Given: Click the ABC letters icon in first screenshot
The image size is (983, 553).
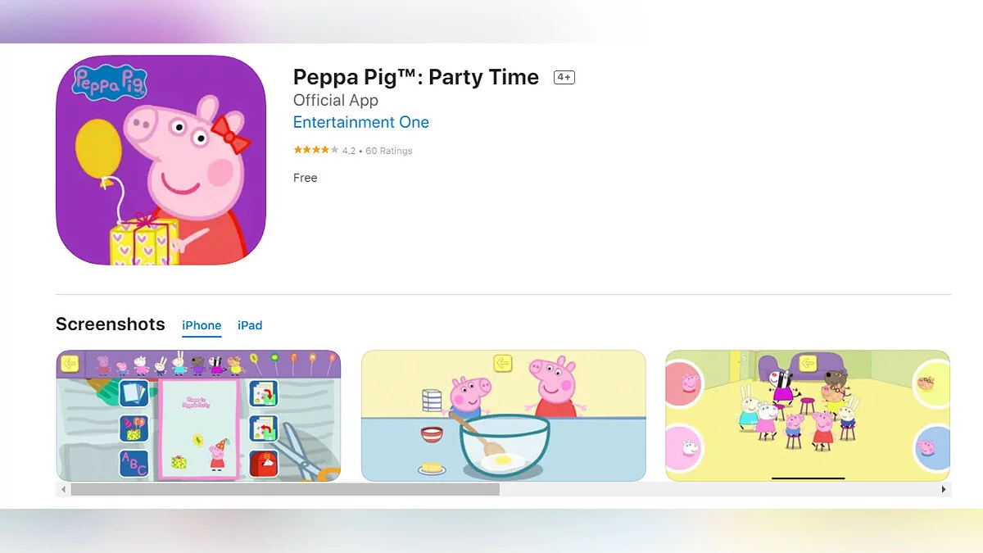Looking at the screenshot, I should (134, 463).
